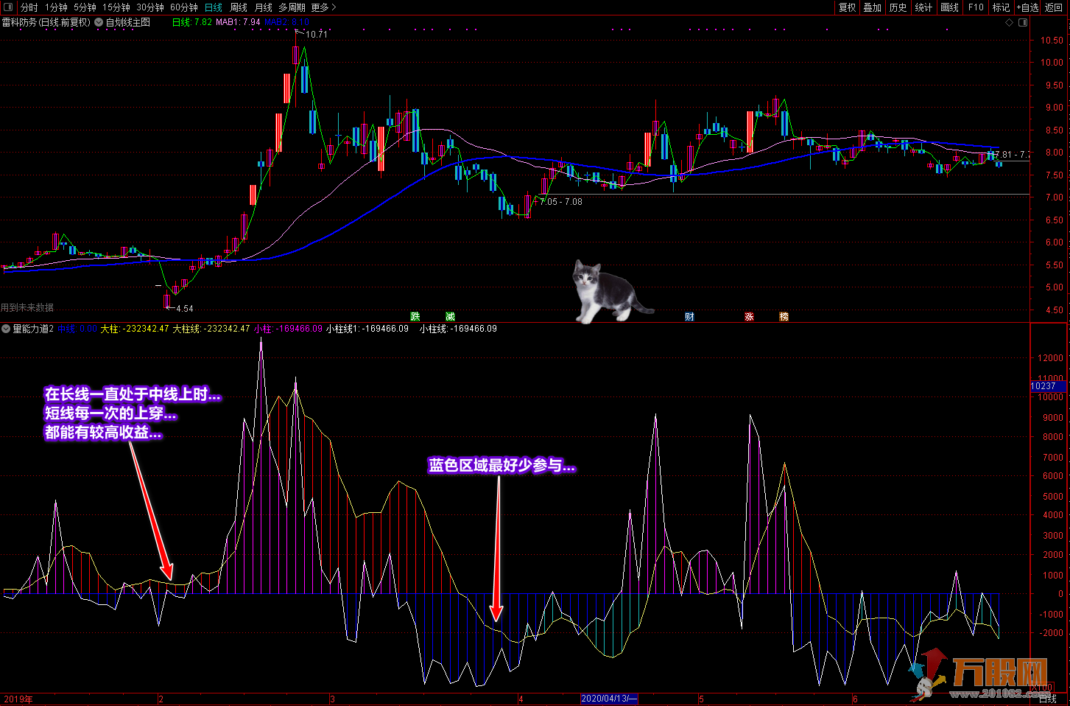Click the orange 榜 event marker

pos(784,316)
